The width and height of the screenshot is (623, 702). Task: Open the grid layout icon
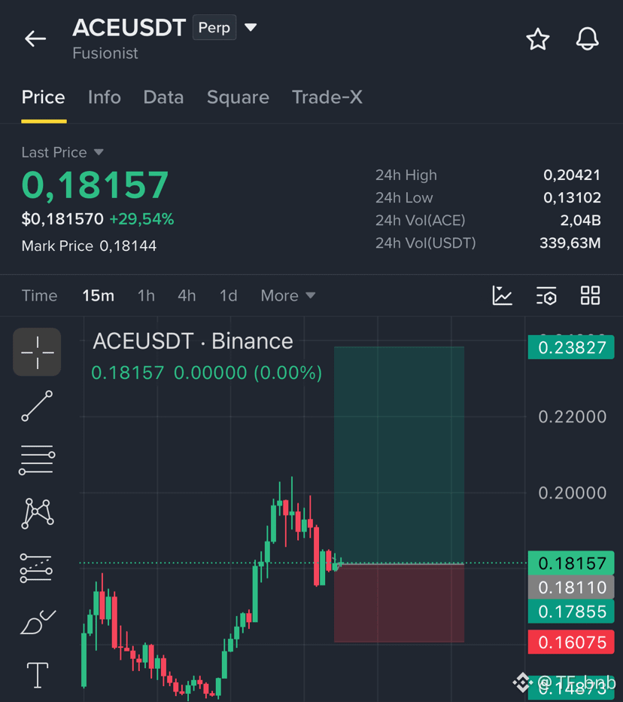pyautogui.click(x=590, y=295)
